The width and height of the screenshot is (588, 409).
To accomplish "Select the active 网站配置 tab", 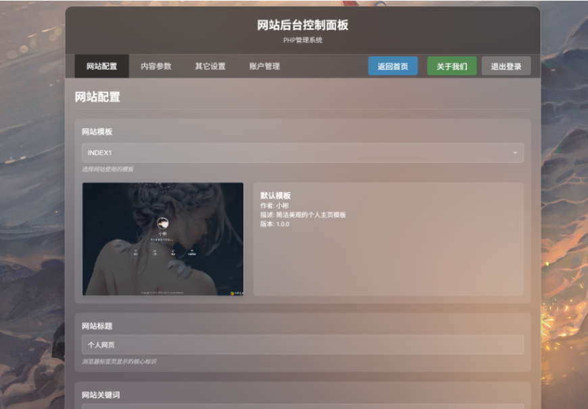I will point(102,66).
